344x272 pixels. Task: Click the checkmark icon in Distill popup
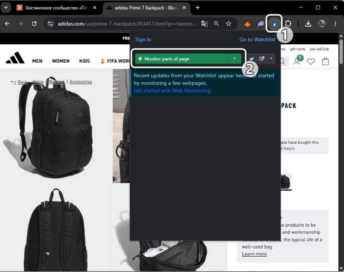pos(252,59)
